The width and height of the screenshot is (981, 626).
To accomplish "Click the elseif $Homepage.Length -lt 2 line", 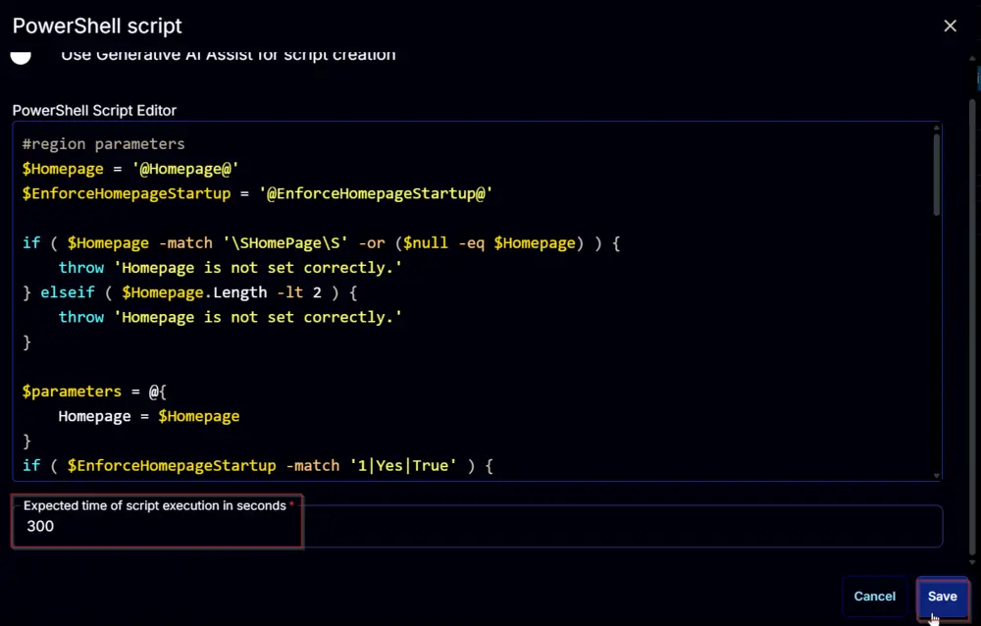I will click(x=189, y=292).
